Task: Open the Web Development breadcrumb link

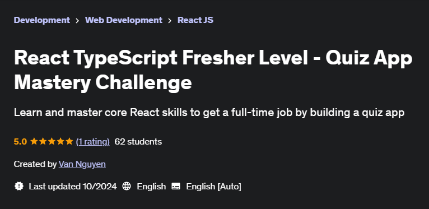Action: tap(124, 20)
